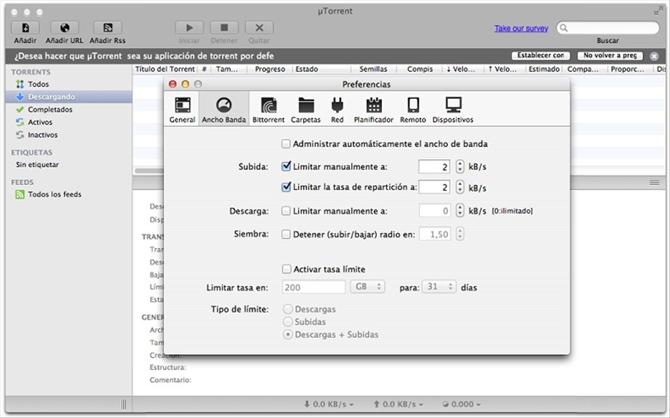Open the General preferences pane
This screenshot has width=670, height=418.
(183, 109)
